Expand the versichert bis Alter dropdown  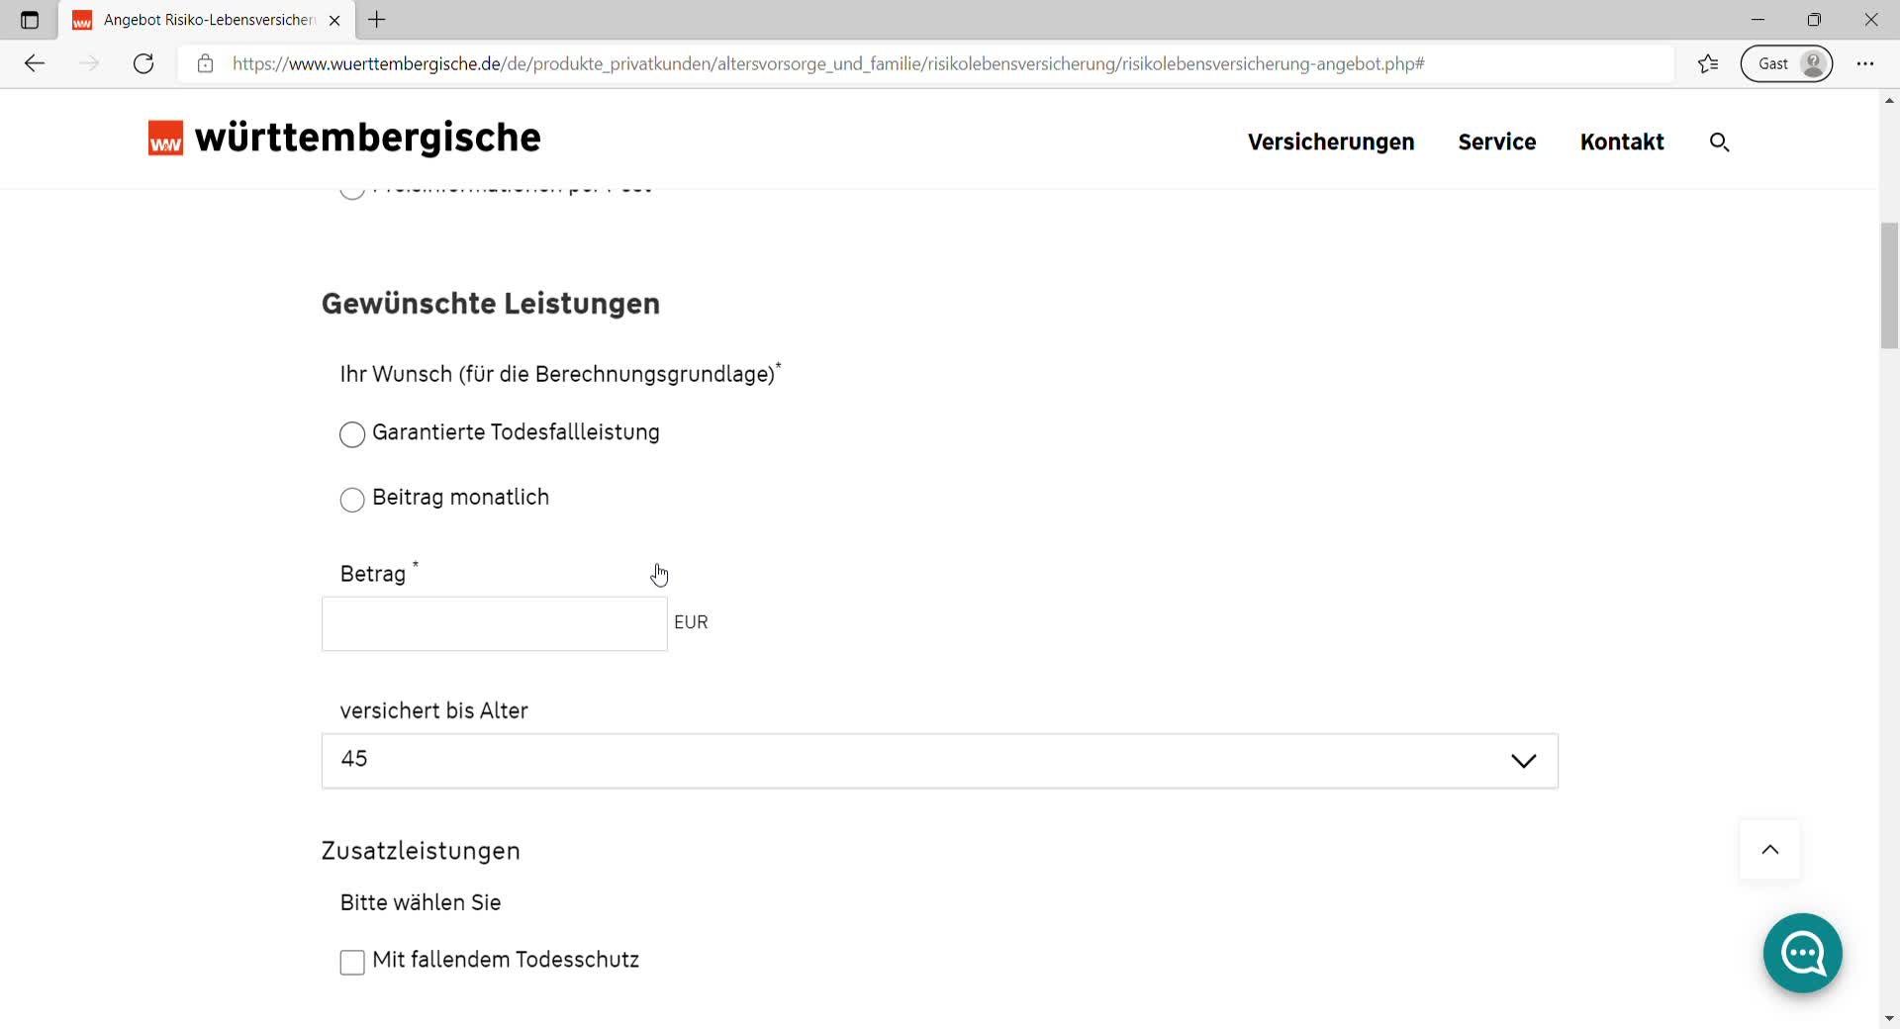939,761
